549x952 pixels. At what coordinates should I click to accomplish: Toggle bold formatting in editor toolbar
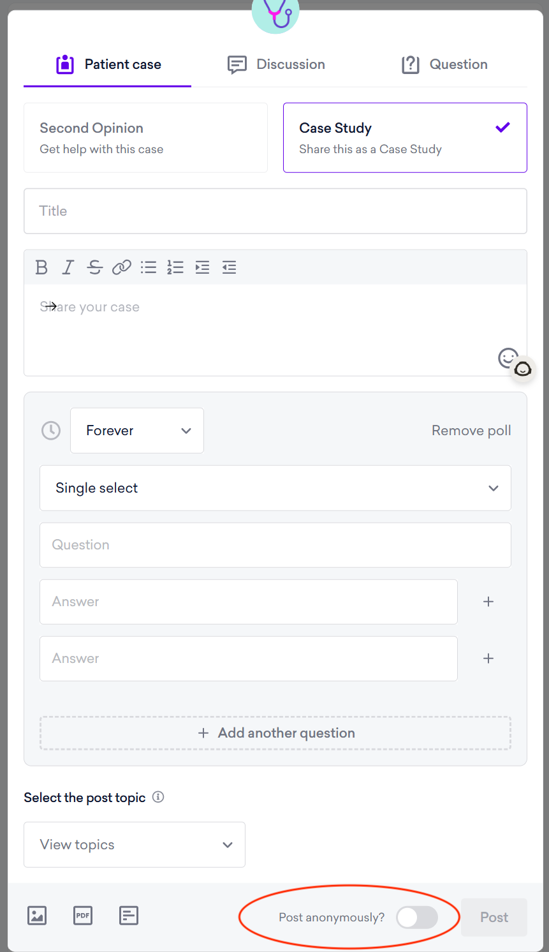click(x=41, y=267)
